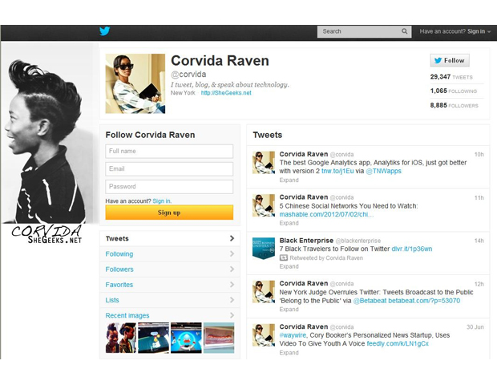Click the Twitter bird logo in top bar
Image resolution: width=497 pixels, height=385 pixels.
point(104,31)
